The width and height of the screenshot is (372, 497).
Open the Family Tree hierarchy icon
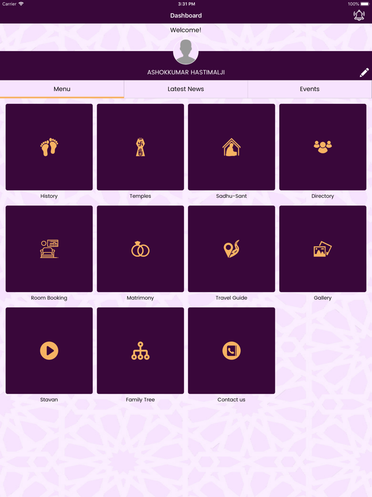[140, 351]
